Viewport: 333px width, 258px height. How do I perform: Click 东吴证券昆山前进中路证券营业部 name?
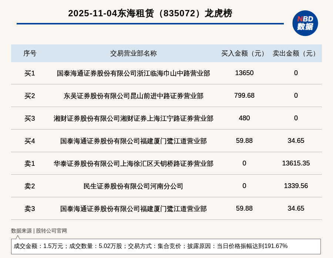tap(133, 96)
